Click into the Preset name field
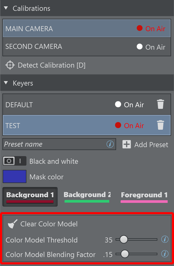The image size is (174, 266). click(53, 144)
